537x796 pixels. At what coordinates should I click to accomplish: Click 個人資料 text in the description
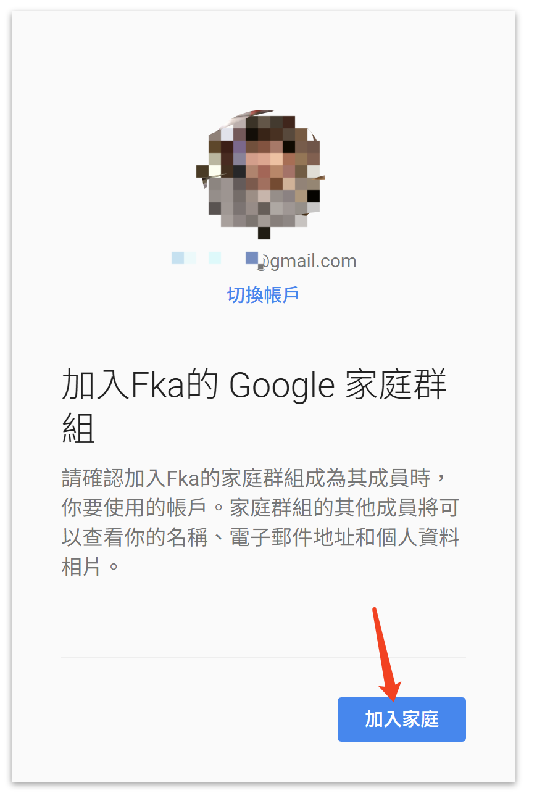tap(419, 537)
